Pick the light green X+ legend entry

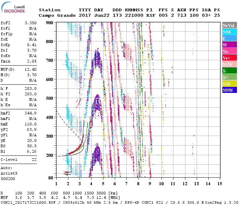[x=229, y=78]
